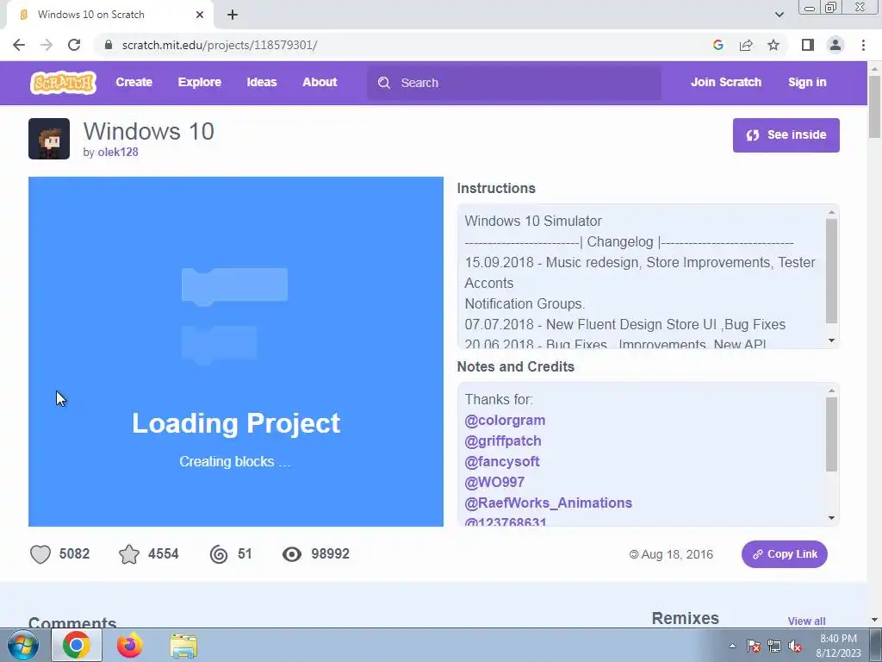Screen dimensions: 882x662
Task: Open the Explore menu item
Action: (x=200, y=82)
